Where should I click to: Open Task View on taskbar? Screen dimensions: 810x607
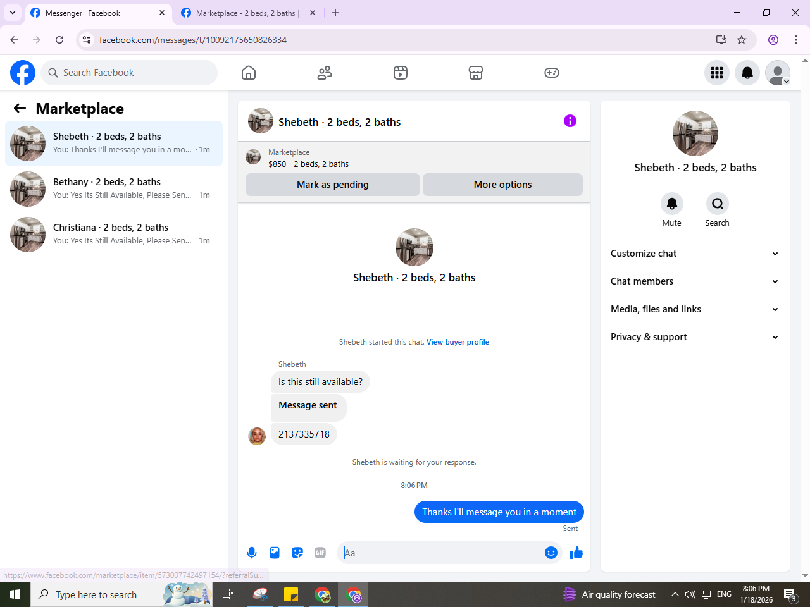(x=228, y=594)
